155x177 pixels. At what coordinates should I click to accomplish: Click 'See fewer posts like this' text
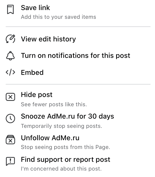click(x=54, y=104)
